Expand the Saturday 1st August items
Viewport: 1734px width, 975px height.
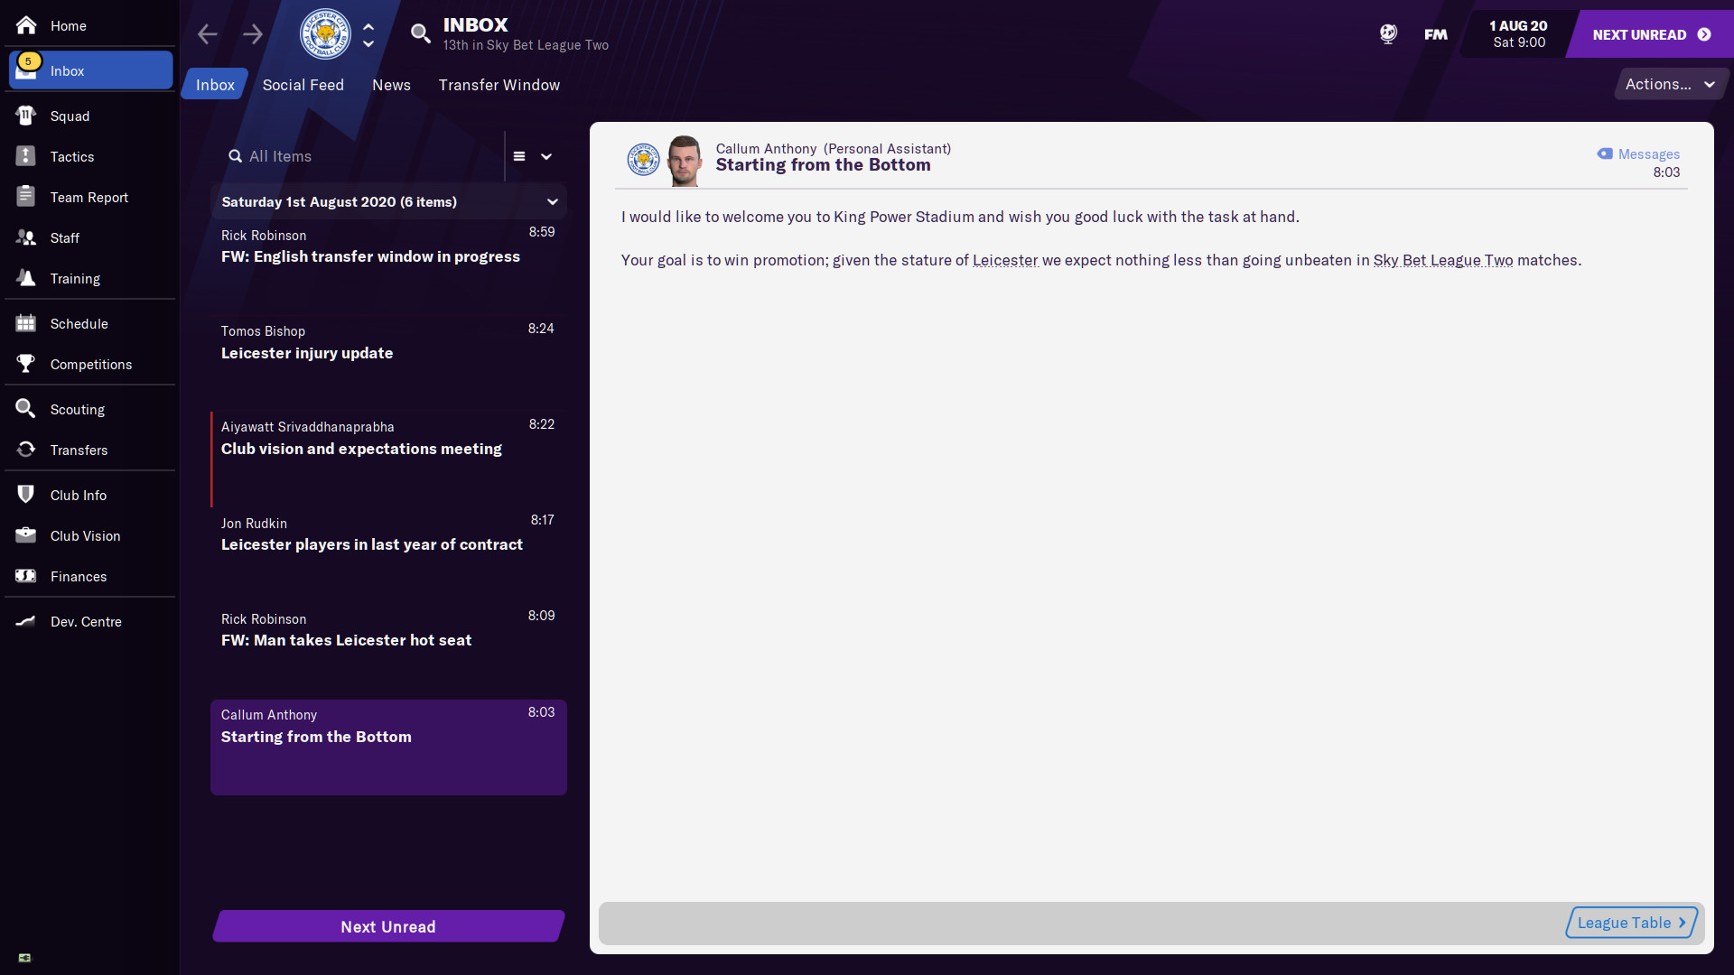[550, 201]
